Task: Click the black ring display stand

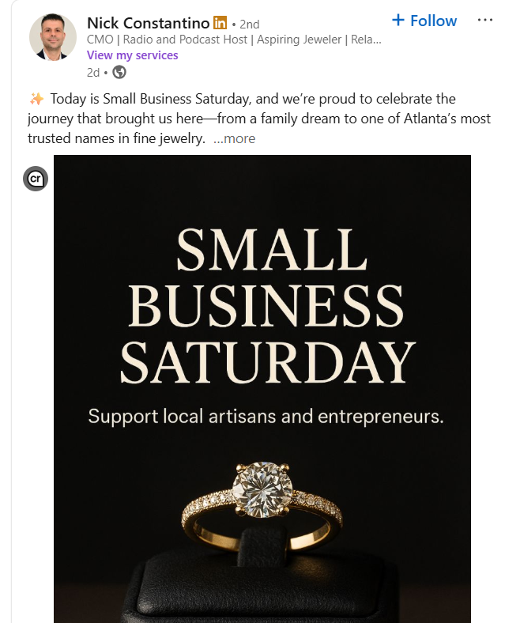Action: pyautogui.click(x=262, y=577)
